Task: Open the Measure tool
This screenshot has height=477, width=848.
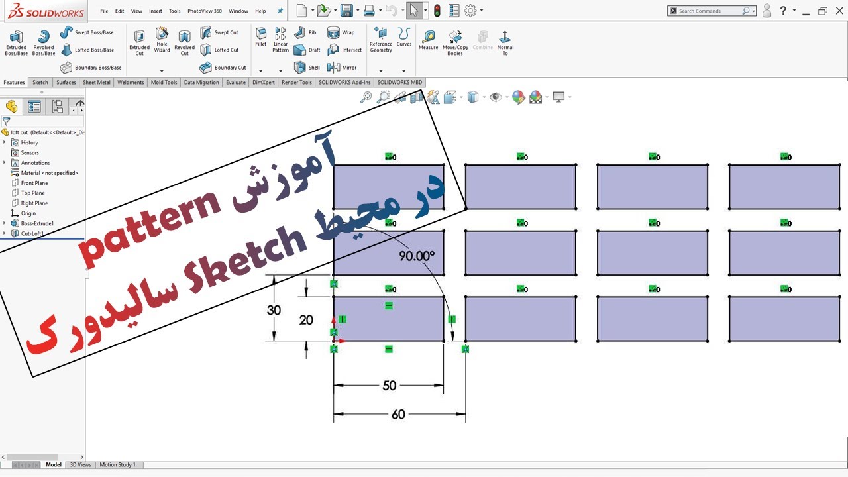Action: point(428,40)
